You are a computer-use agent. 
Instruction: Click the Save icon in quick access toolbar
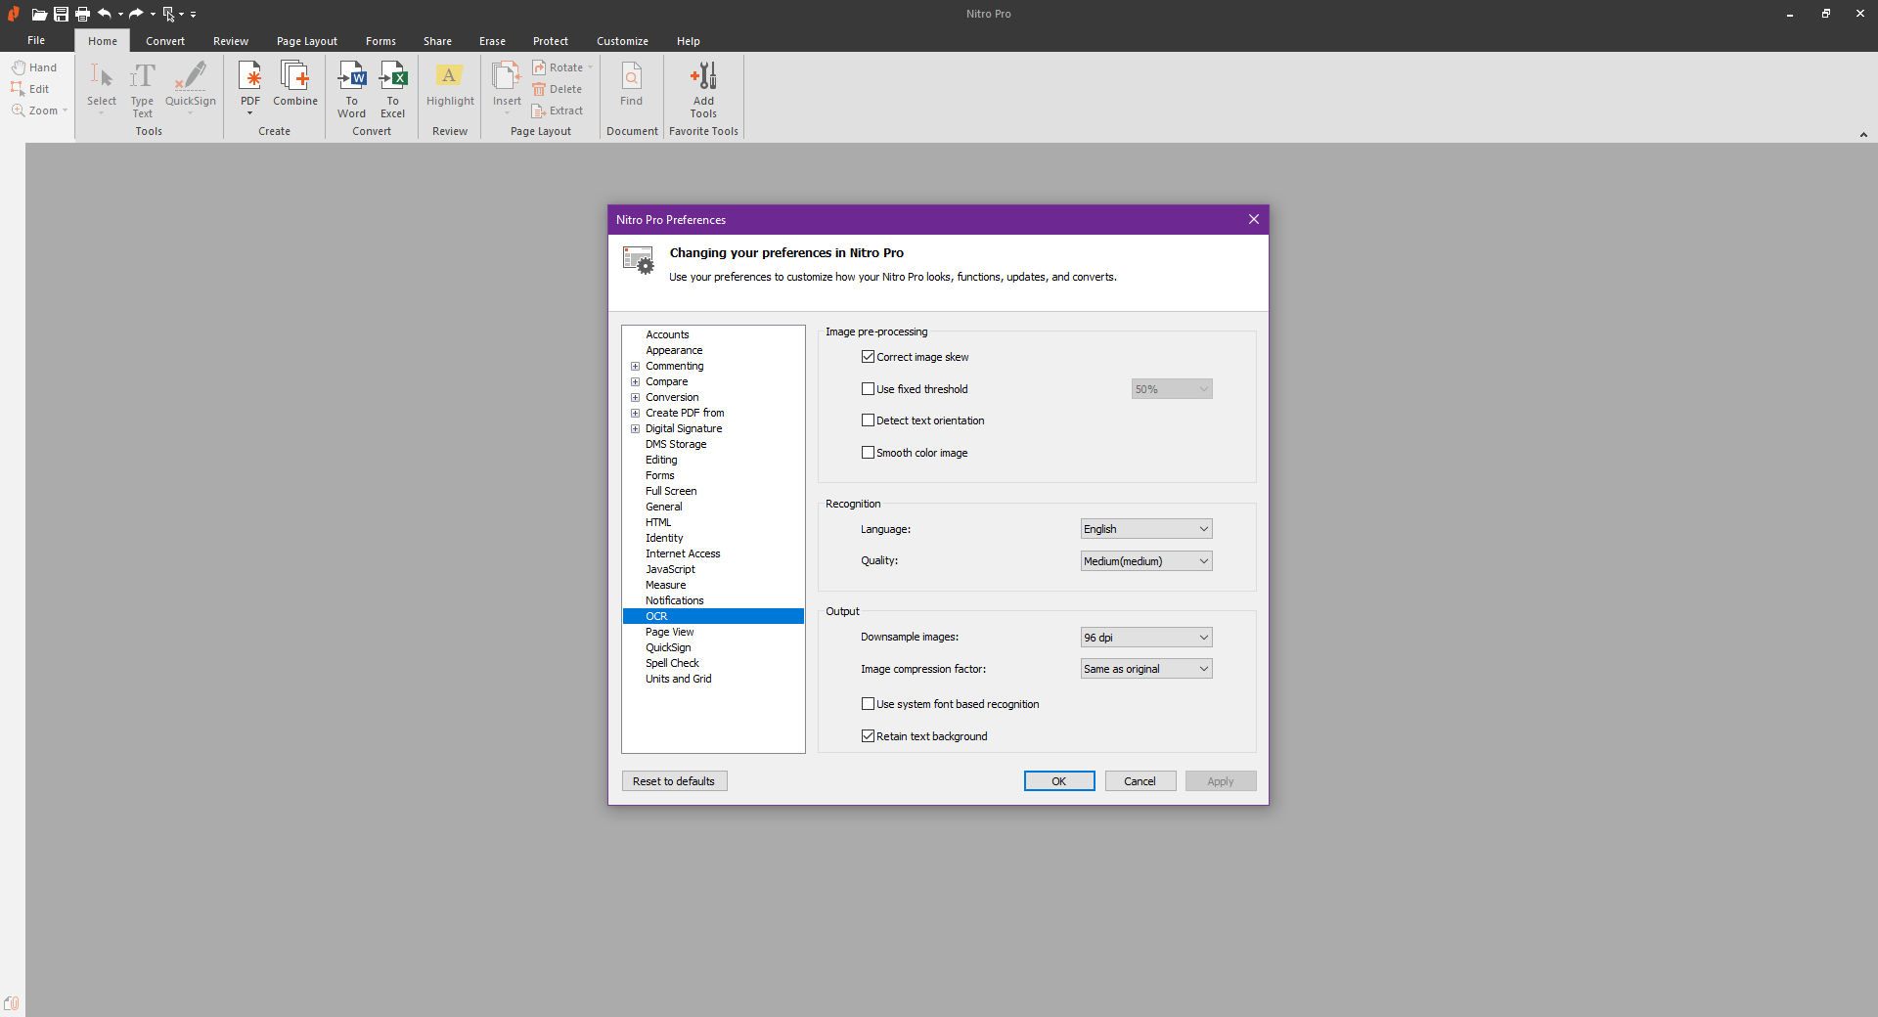pos(61,14)
